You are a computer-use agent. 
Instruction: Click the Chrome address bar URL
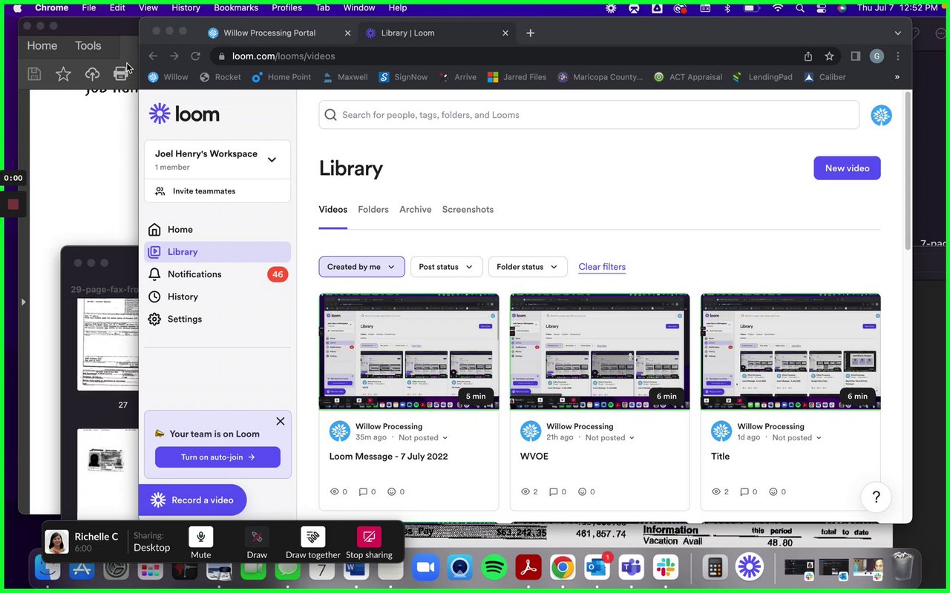click(284, 56)
